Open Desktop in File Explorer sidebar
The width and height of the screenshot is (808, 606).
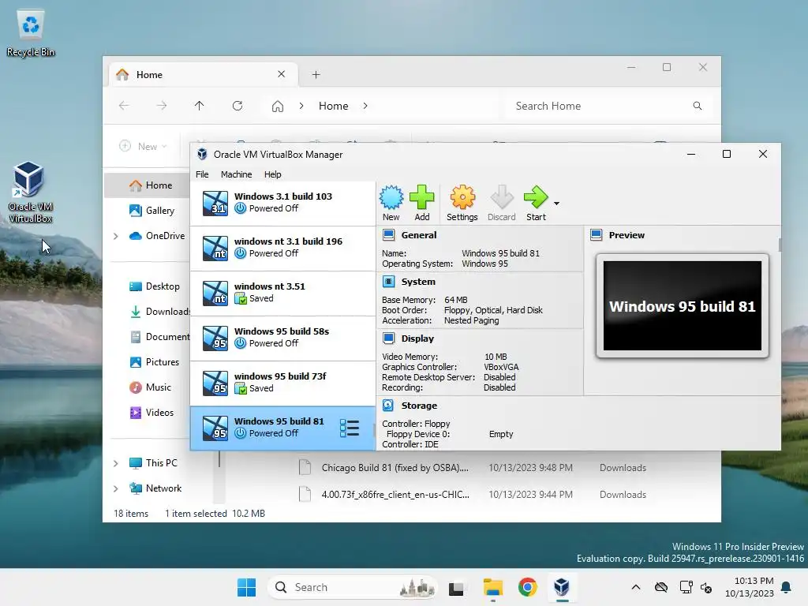[155, 286]
